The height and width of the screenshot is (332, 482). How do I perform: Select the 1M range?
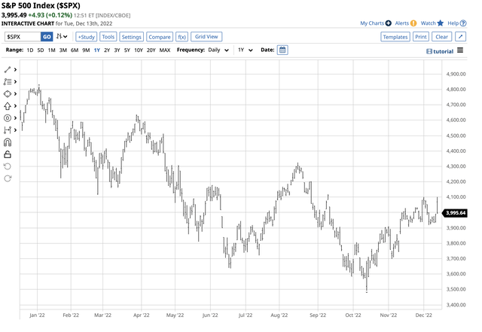pos(52,50)
